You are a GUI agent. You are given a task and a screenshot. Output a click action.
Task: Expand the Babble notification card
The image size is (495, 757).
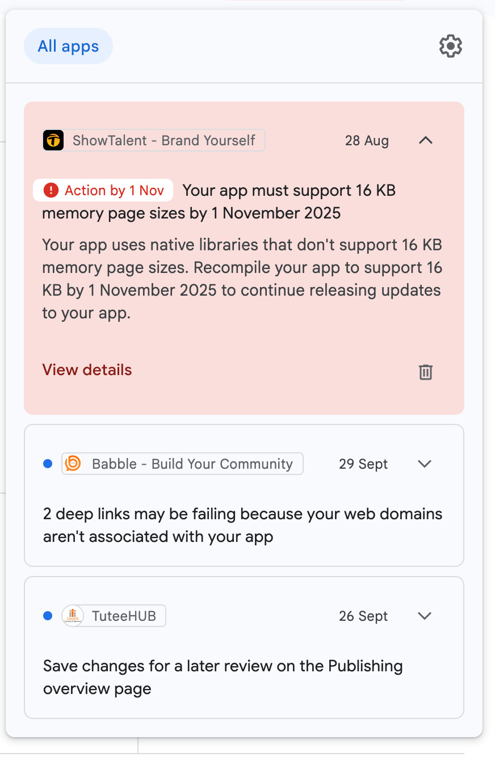click(x=425, y=464)
